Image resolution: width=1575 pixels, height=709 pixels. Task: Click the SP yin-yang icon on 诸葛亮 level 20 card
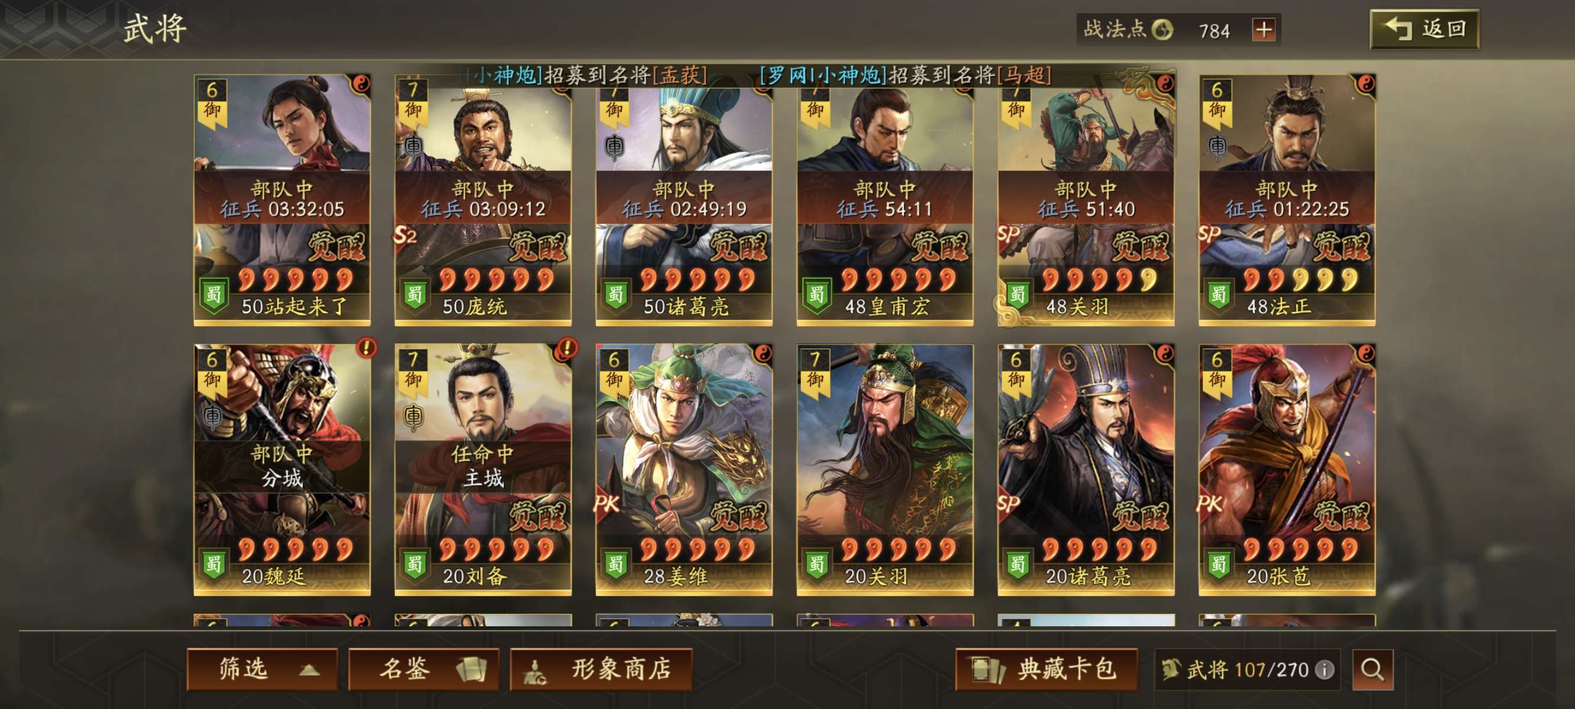(1164, 353)
